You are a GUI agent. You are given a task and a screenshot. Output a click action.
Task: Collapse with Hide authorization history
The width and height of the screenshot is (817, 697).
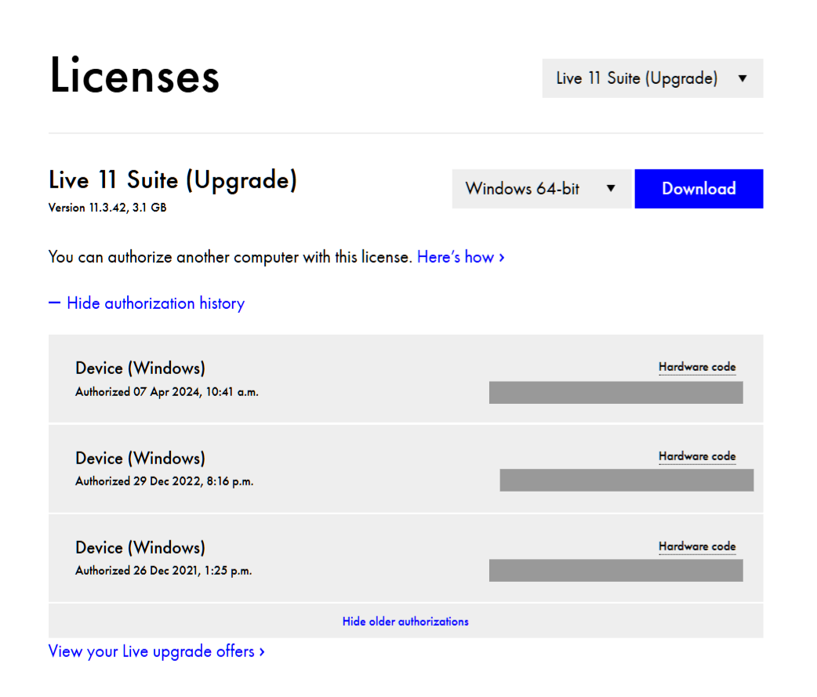[x=147, y=303]
